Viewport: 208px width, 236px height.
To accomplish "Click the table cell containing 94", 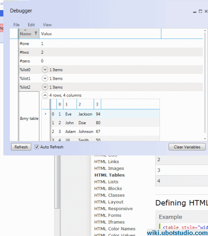I will [98, 114].
